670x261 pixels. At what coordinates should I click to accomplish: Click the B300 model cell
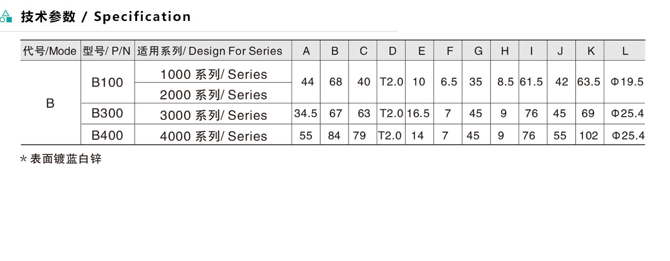coord(107,113)
